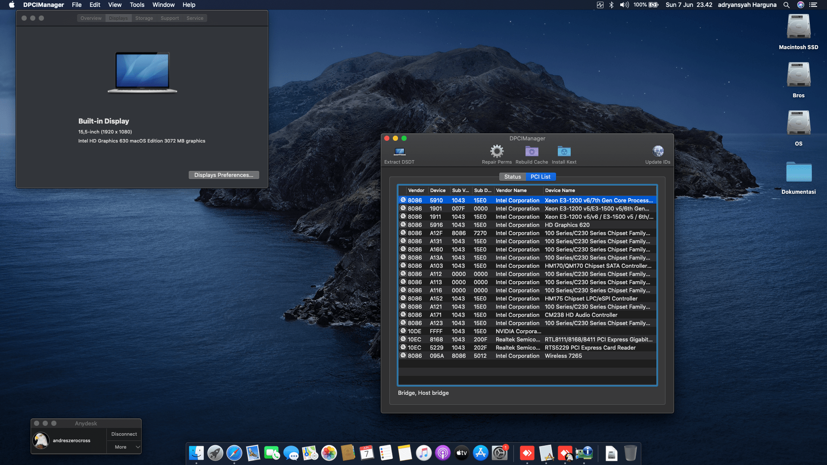Open Messages from the Dock

click(x=291, y=453)
